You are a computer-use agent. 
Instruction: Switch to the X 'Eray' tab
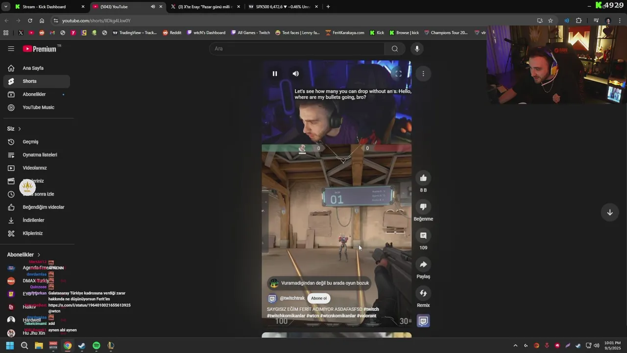(206, 7)
